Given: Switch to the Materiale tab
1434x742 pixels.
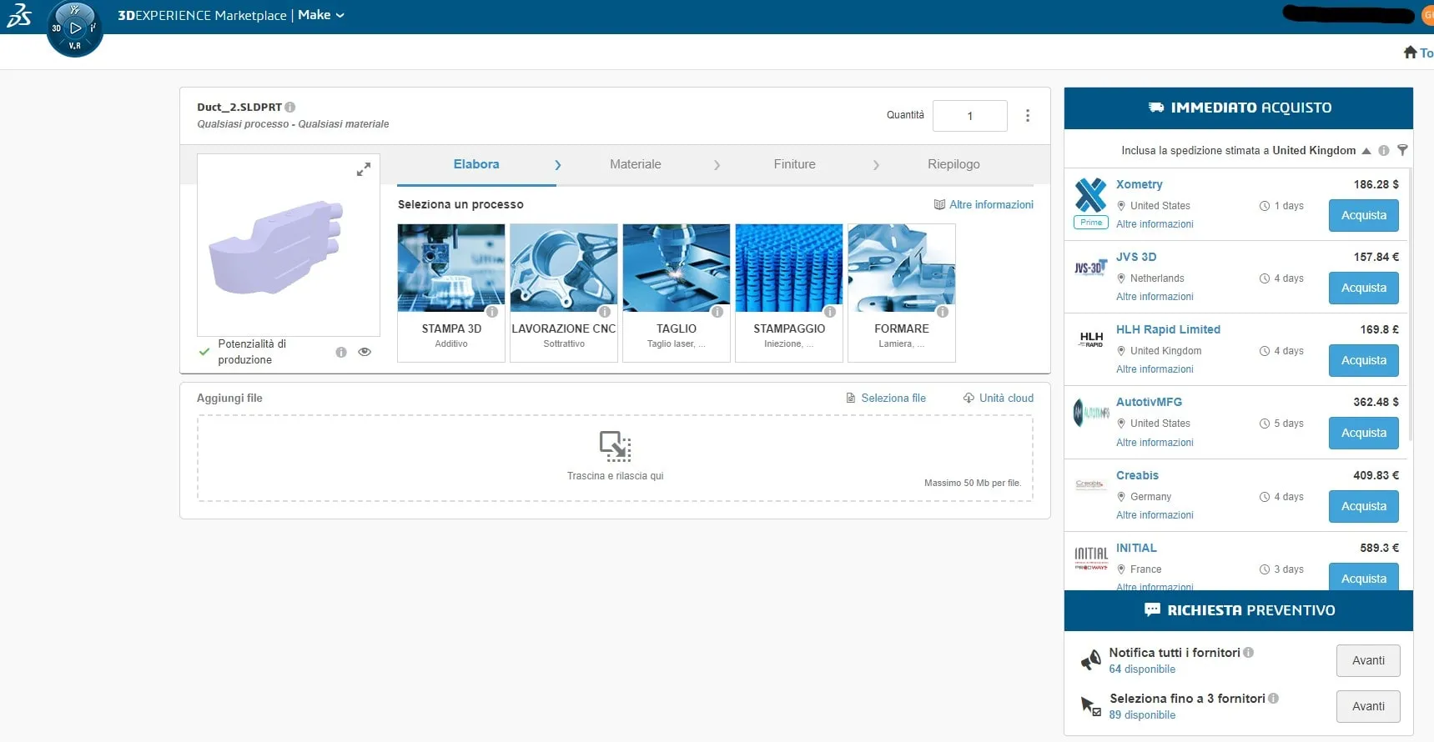Looking at the screenshot, I should click(x=635, y=164).
